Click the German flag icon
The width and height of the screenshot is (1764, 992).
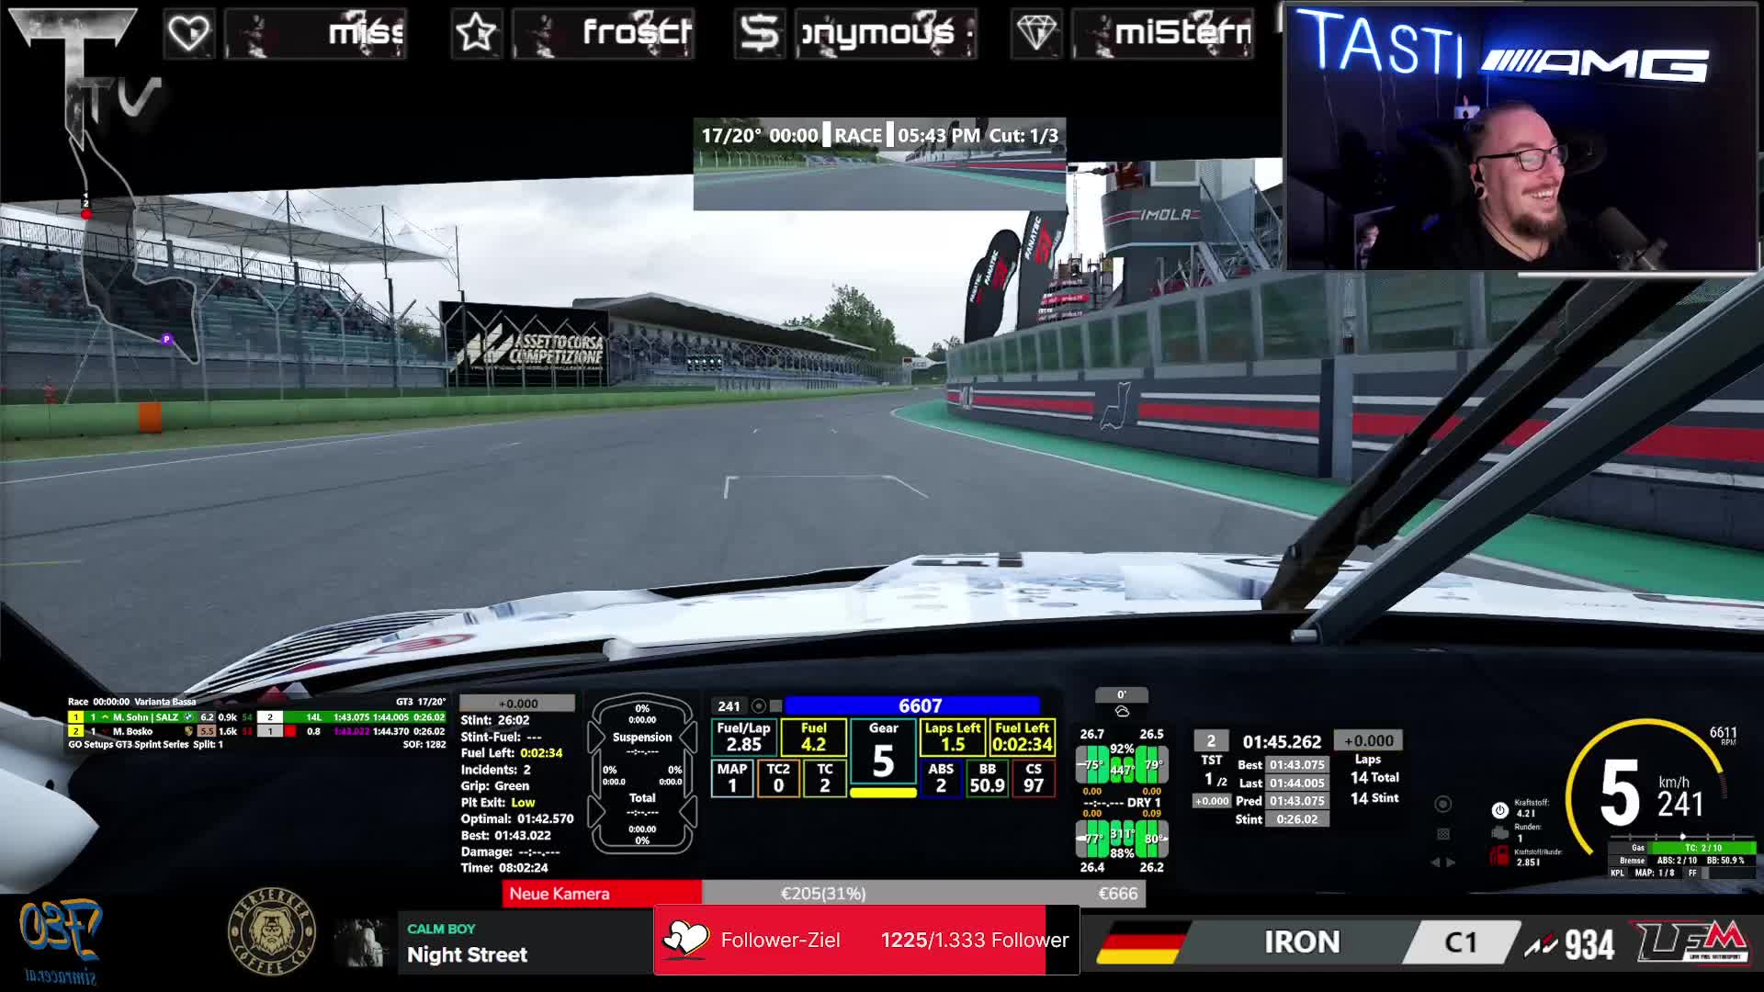tap(1142, 943)
